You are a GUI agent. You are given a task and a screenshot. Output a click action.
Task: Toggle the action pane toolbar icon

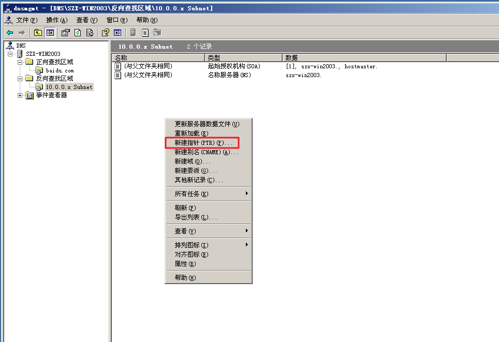(x=118, y=33)
